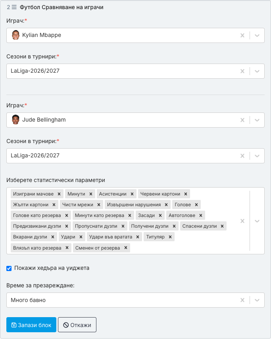Remove the Изиграни мачове tag
This screenshot has height=339, width=271.
click(59, 194)
